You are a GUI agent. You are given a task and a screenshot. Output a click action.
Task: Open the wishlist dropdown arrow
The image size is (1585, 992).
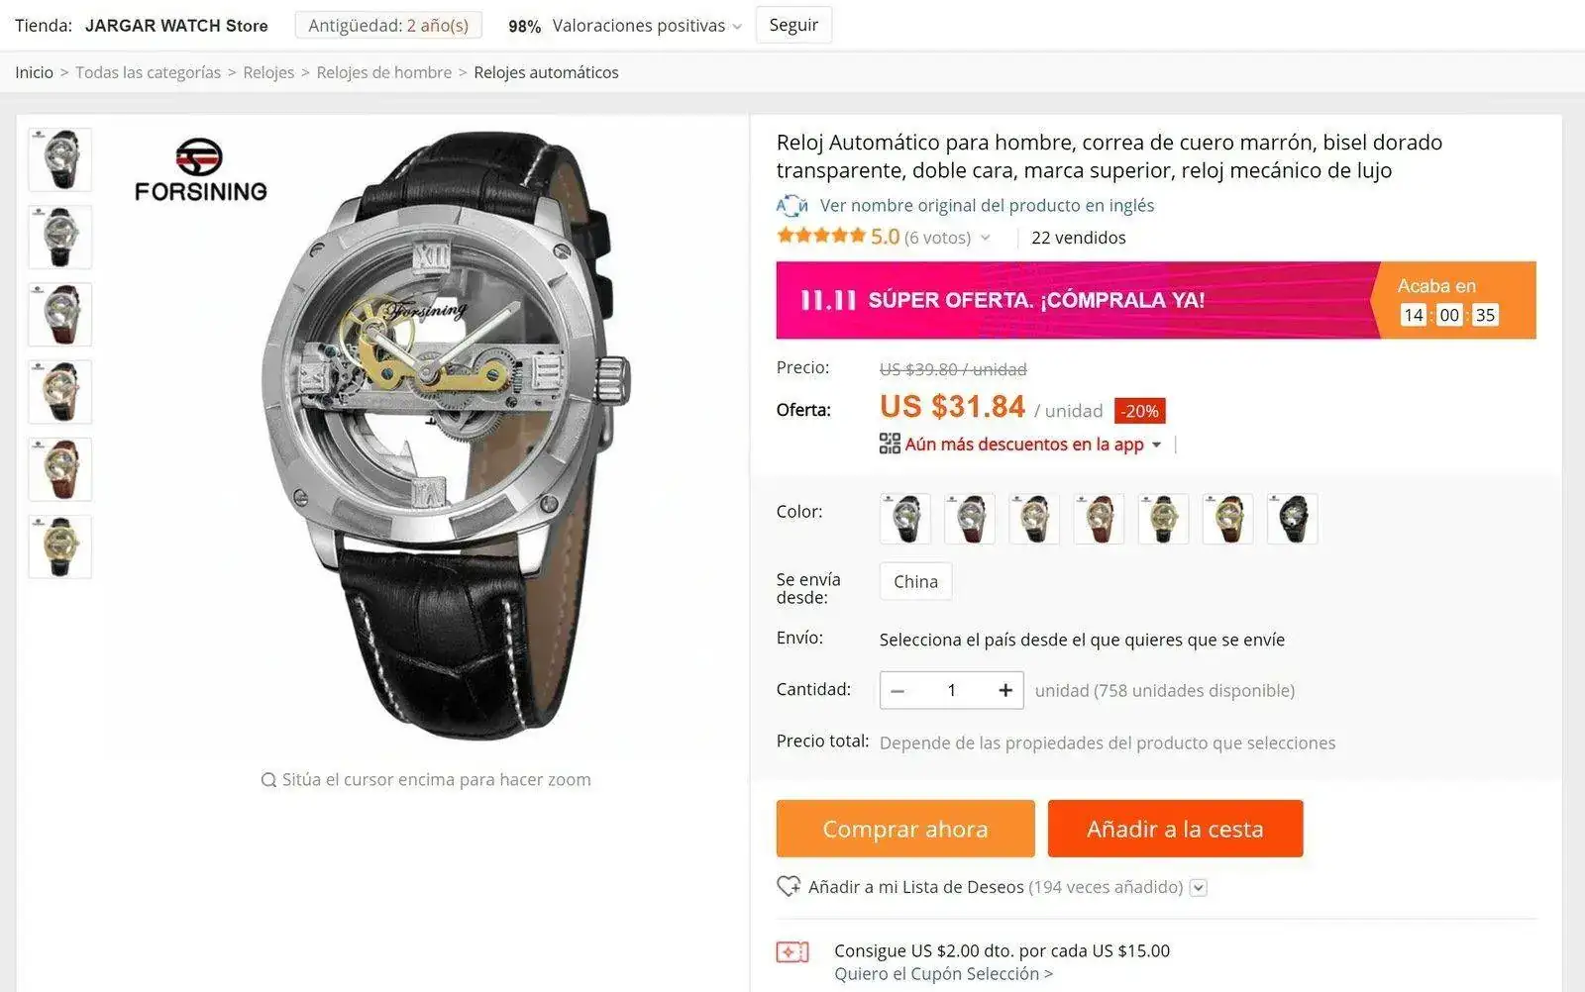(x=1198, y=887)
